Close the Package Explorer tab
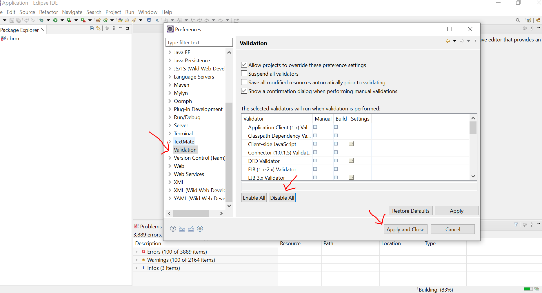 [x=43, y=30]
